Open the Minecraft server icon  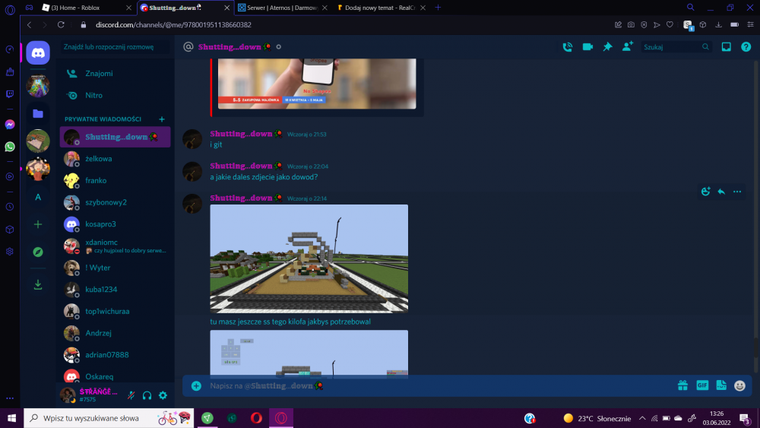pyautogui.click(x=38, y=86)
